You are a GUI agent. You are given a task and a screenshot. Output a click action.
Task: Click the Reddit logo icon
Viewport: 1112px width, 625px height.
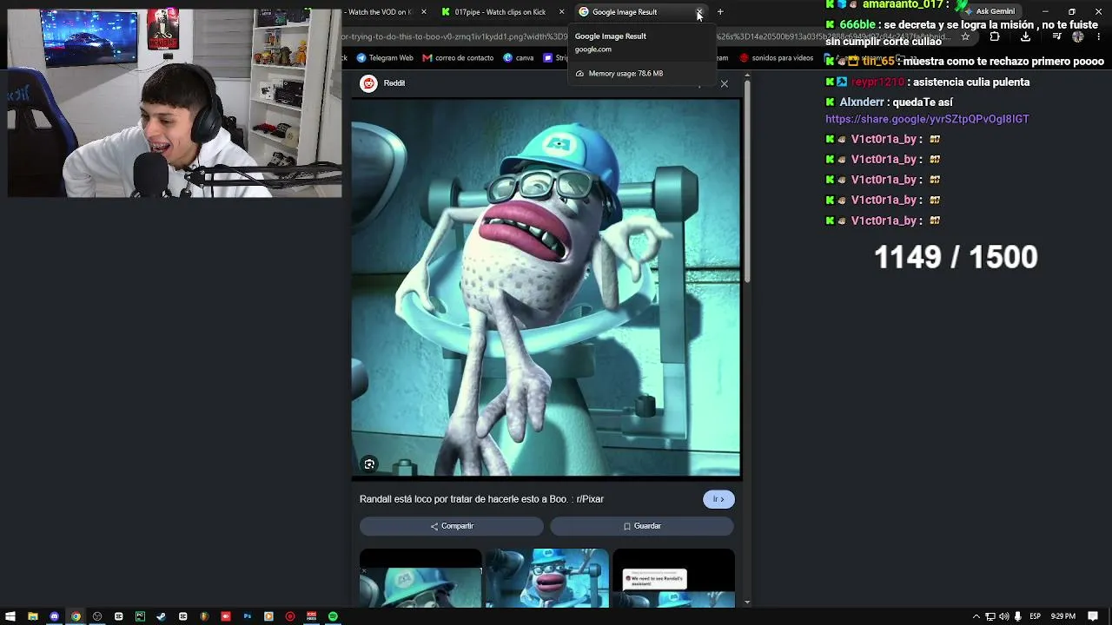pos(369,83)
